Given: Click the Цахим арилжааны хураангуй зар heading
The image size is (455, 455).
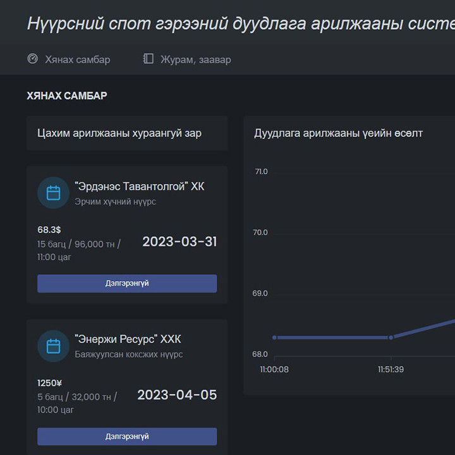Looking at the screenshot, I should (119, 133).
